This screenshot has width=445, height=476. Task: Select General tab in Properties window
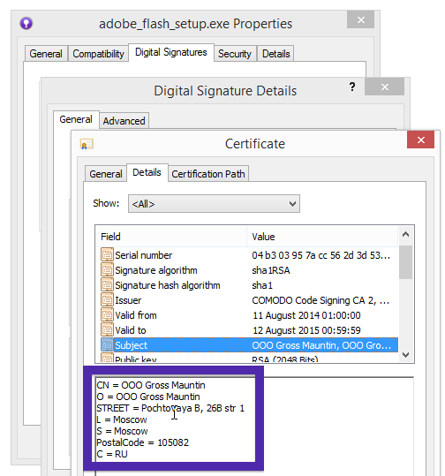click(46, 54)
